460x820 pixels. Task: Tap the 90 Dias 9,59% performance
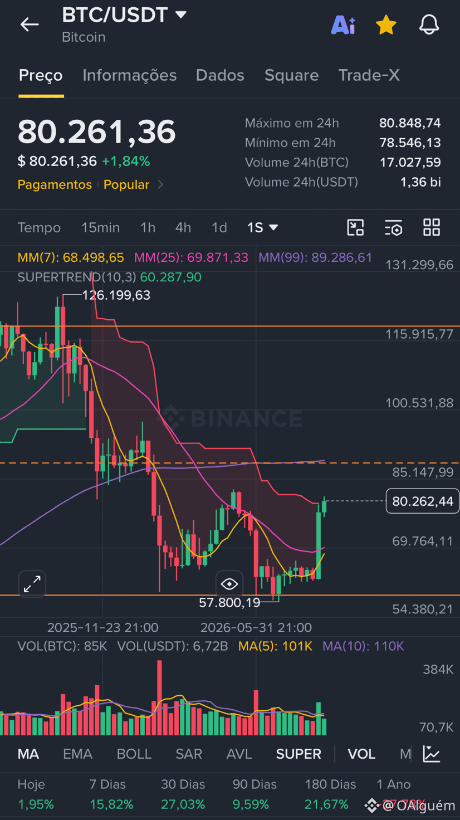255,794
